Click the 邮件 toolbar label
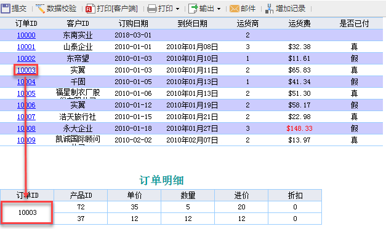 [248, 9]
